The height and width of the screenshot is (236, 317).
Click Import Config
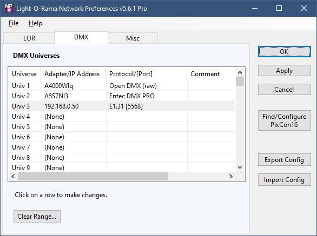(284, 179)
